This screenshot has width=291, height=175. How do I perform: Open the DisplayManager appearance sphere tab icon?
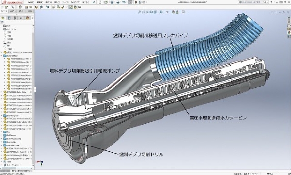[27, 18]
